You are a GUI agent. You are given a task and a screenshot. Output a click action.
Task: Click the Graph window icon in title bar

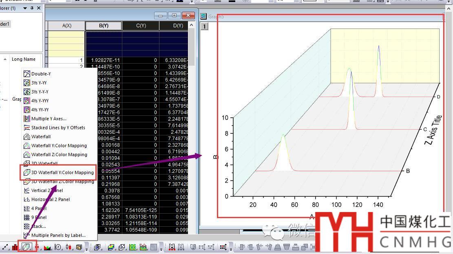point(203,17)
